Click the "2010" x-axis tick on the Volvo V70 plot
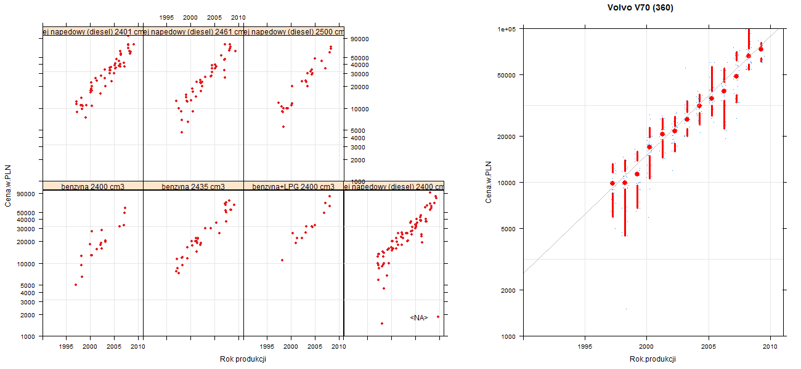801x369 pixels. 770,347
